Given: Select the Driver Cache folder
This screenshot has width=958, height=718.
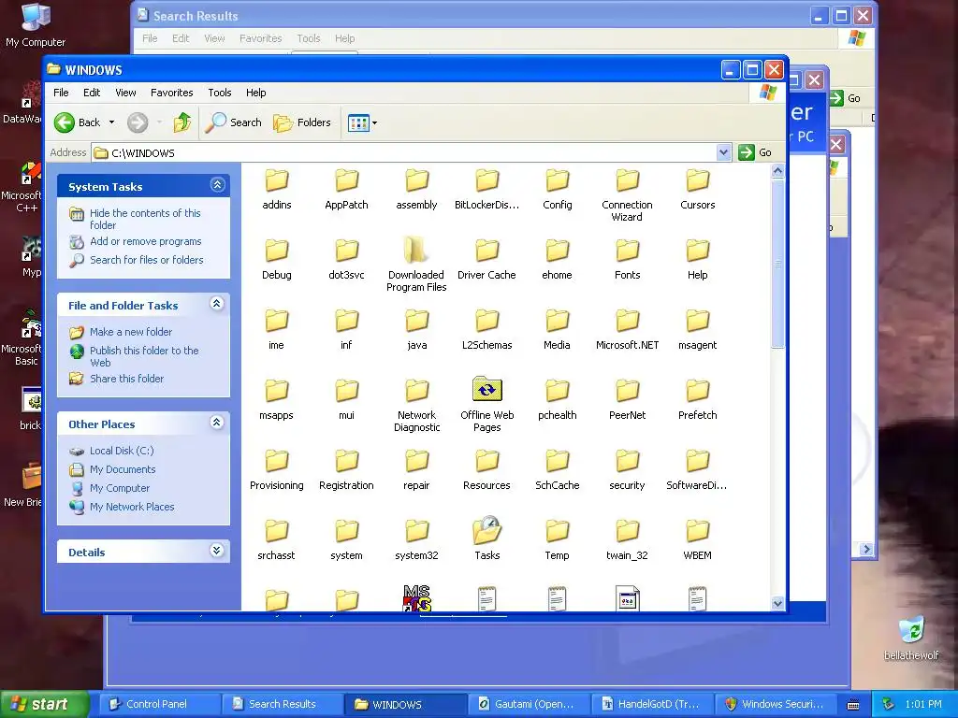Looking at the screenshot, I should click(x=486, y=260).
